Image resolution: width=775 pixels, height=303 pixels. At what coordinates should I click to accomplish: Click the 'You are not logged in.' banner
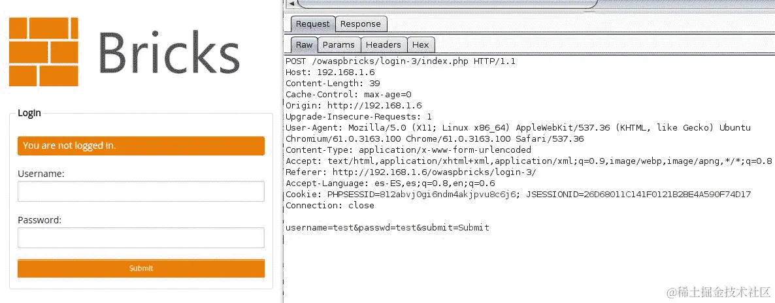[141, 146]
